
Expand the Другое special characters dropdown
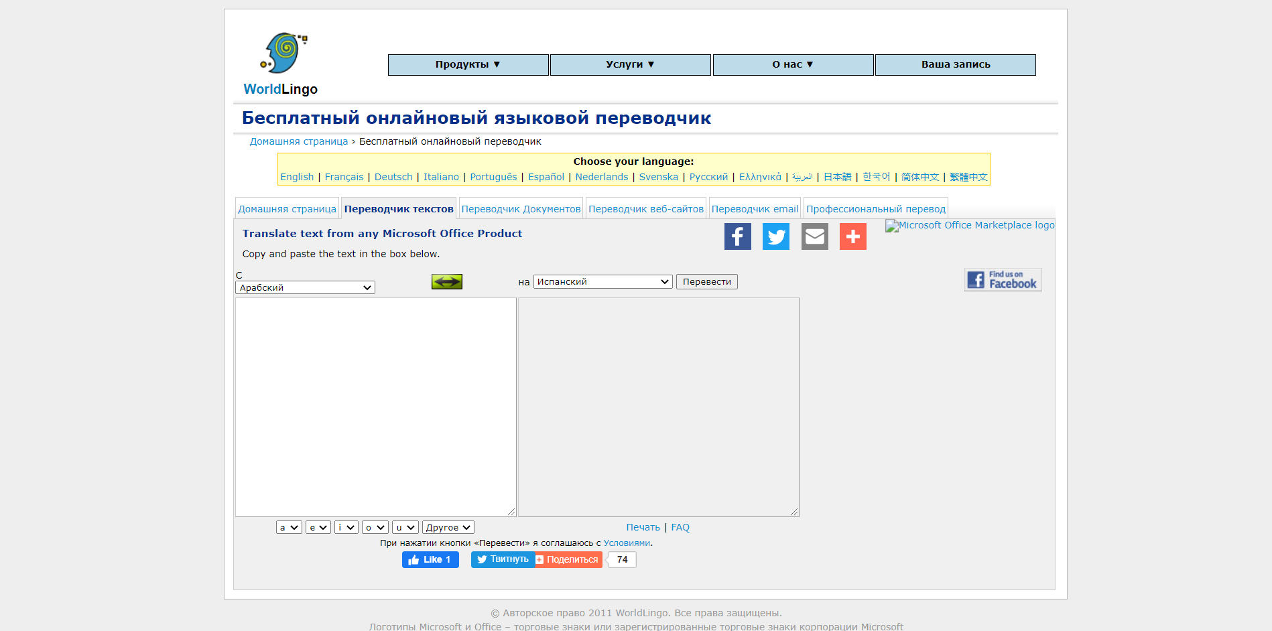[448, 528]
